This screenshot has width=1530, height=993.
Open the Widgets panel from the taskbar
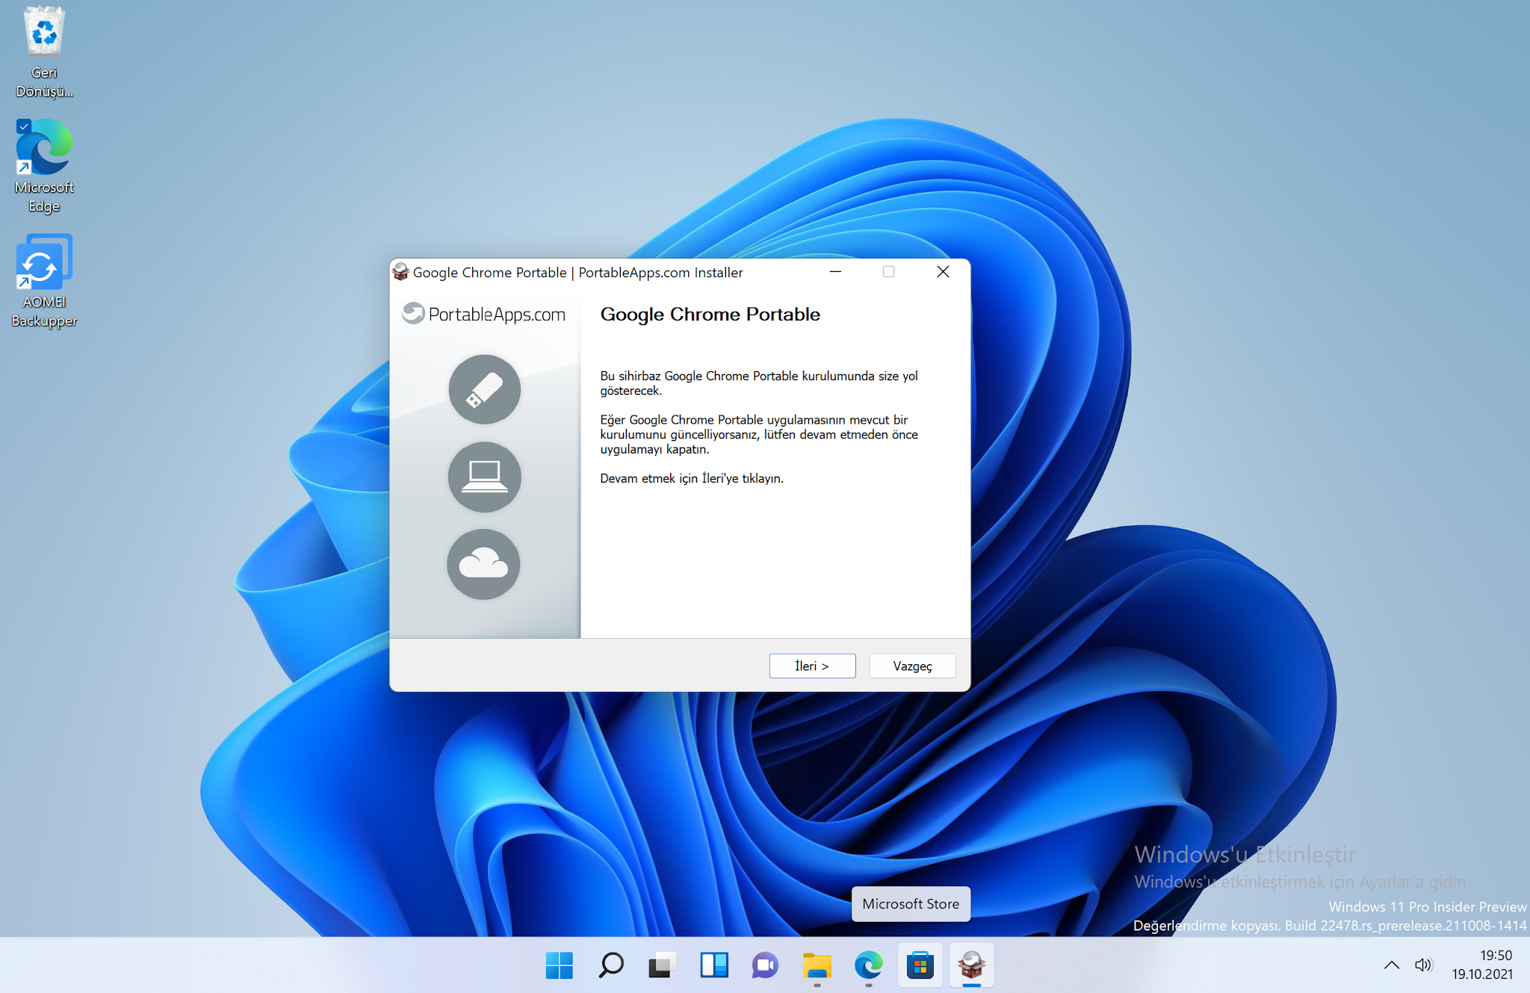pyautogui.click(x=714, y=965)
